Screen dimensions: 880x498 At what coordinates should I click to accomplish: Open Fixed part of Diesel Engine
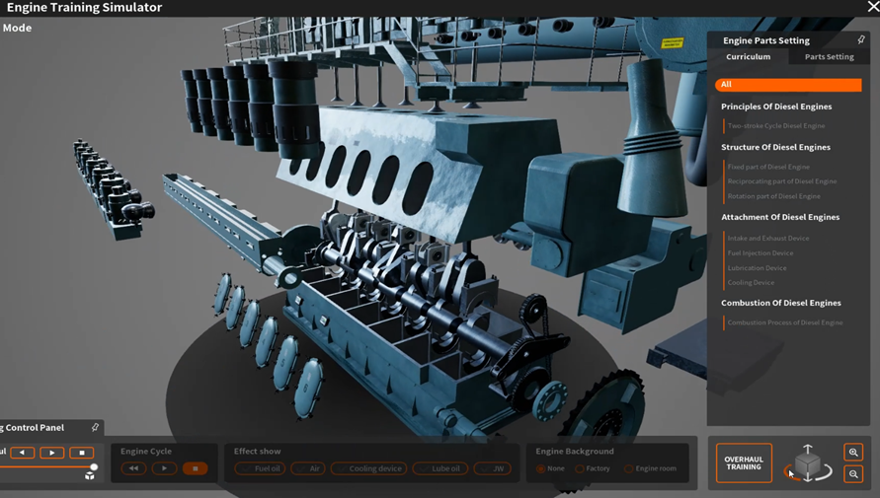tap(768, 167)
